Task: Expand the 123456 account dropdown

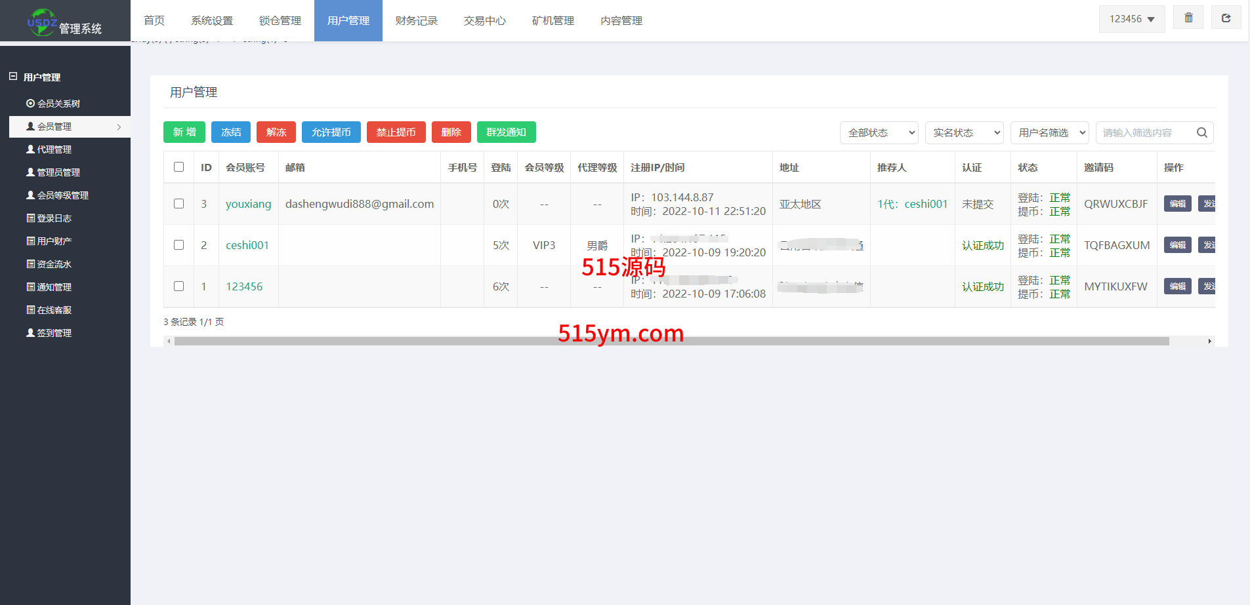Action: tap(1131, 19)
